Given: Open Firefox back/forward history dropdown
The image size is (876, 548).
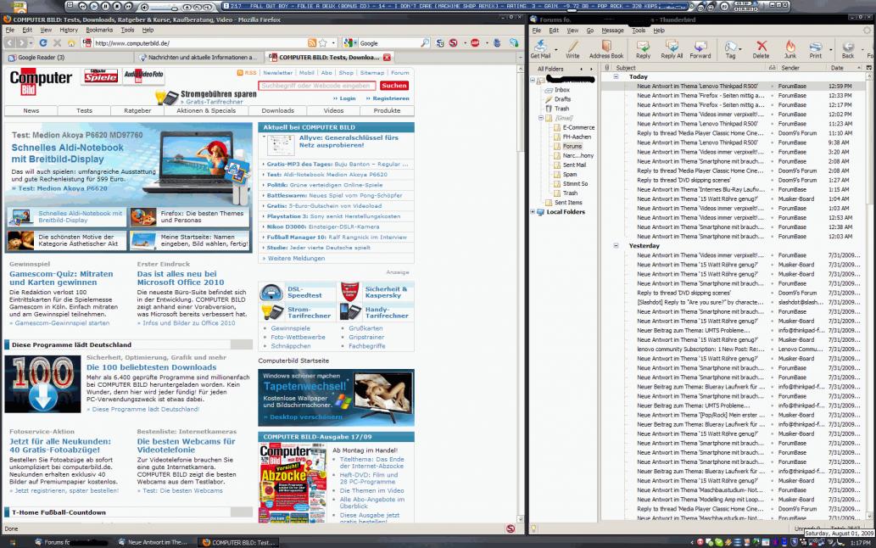Looking at the screenshot, I should pos(32,43).
